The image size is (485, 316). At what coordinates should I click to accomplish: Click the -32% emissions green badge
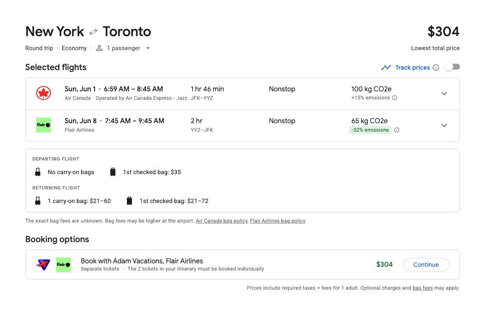pos(370,130)
